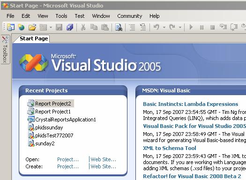Click the Save floppy disk icon
The height and width of the screenshot is (180, 246).
click(59, 27)
